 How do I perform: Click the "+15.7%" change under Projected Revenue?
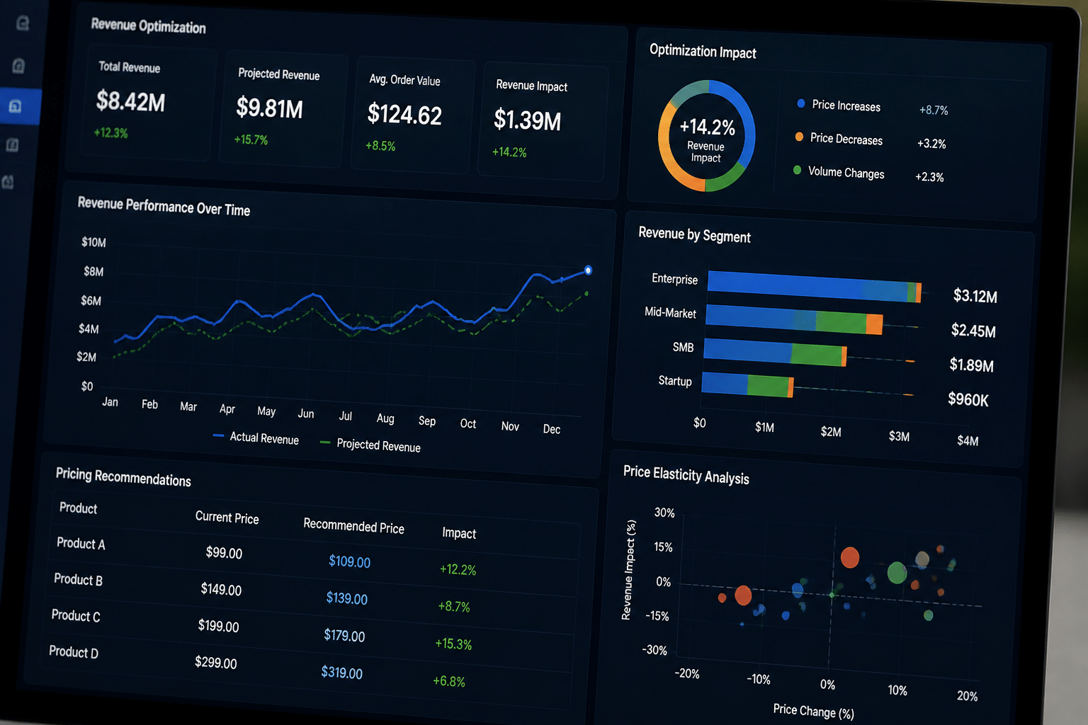251,139
